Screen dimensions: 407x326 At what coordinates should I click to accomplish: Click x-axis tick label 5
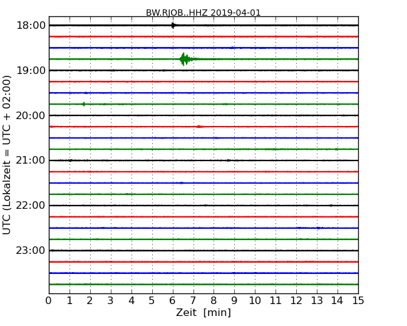coord(152,300)
